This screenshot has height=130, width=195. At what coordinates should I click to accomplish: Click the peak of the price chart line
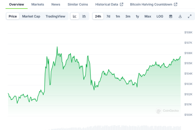[57, 47]
